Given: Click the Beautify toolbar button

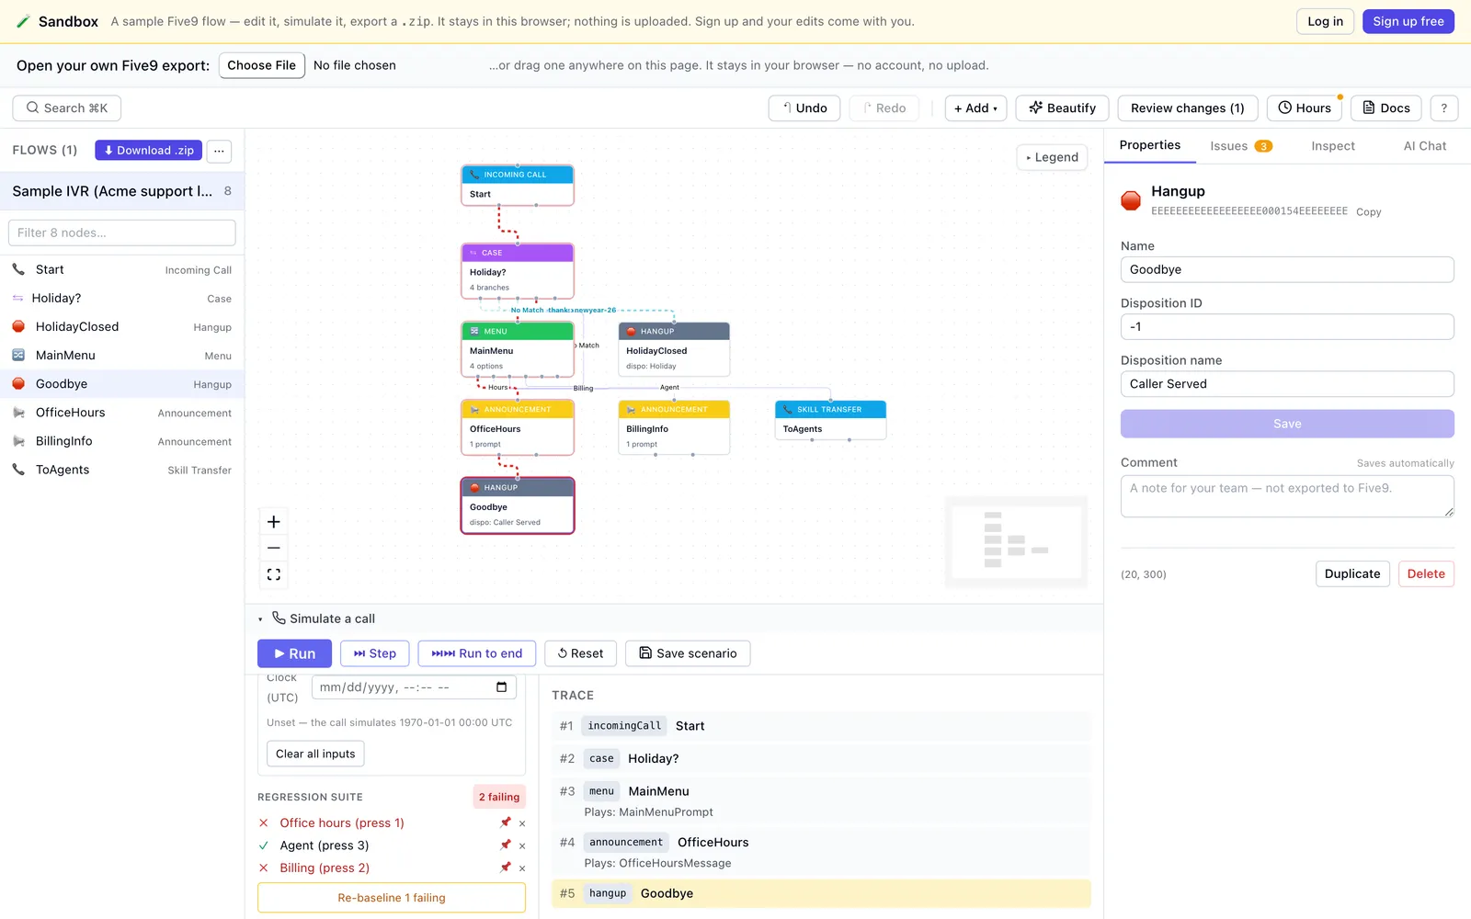Looking at the screenshot, I should click(1062, 108).
